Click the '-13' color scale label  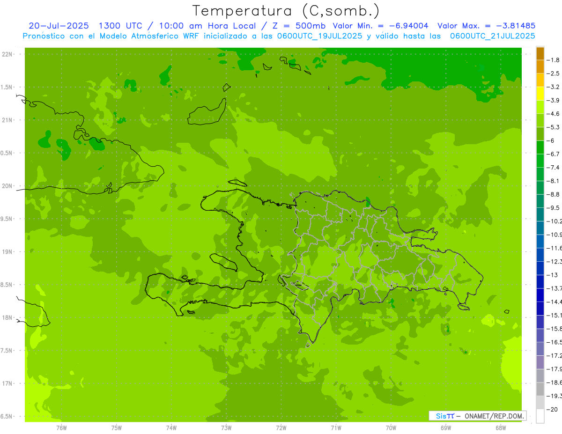[x=552, y=275]
